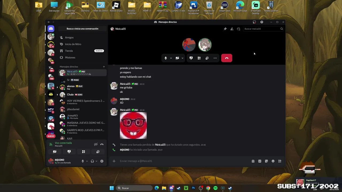This screenshot has width=342, height=192.
Task: Select Amigos in the sidebar
Action: point(82,38)
